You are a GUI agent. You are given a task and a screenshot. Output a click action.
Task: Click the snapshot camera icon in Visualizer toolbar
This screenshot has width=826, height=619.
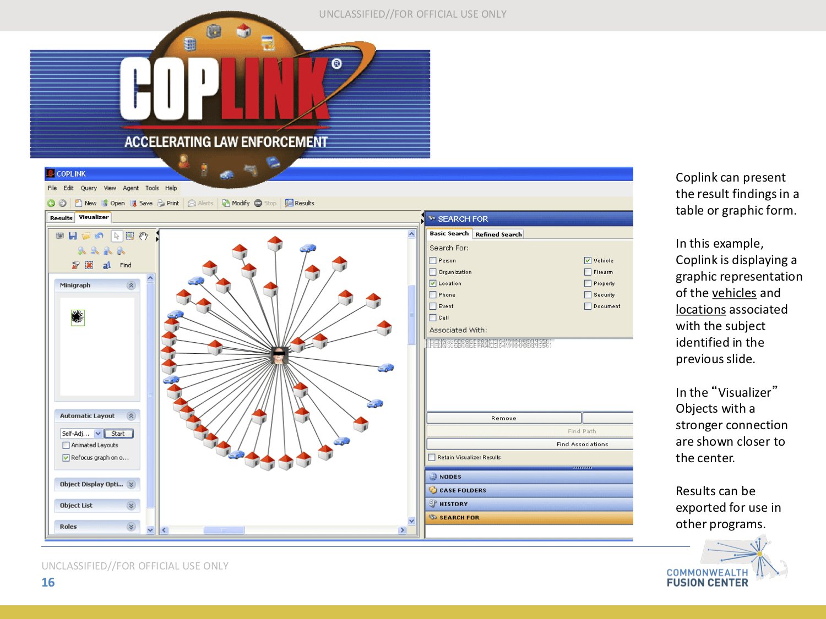point(60,236)
